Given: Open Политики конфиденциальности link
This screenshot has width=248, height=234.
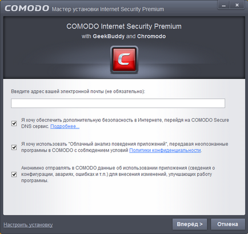Looking at the screenshot, I should 165,150.
